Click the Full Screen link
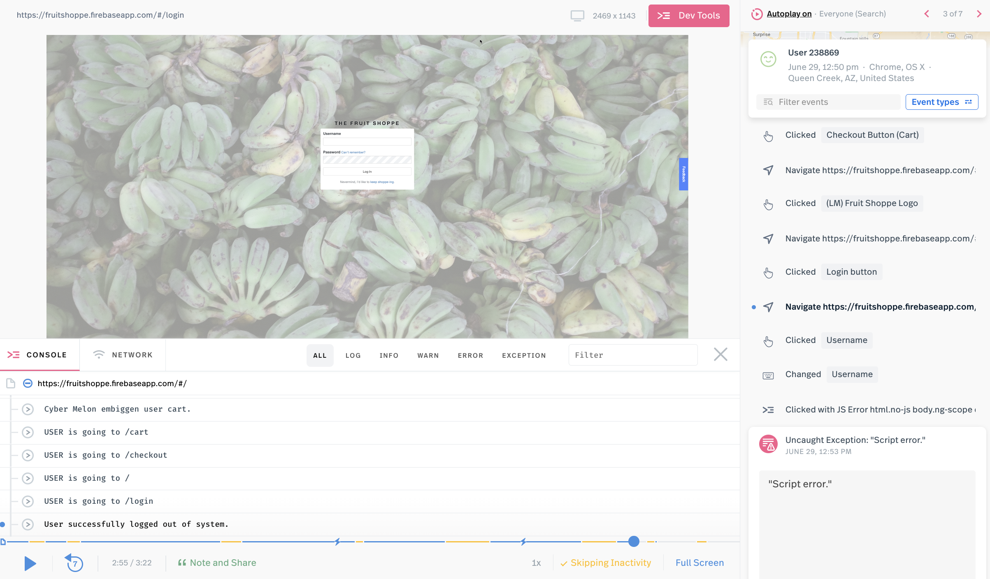990x579 pixels. (x=699, y=563)
